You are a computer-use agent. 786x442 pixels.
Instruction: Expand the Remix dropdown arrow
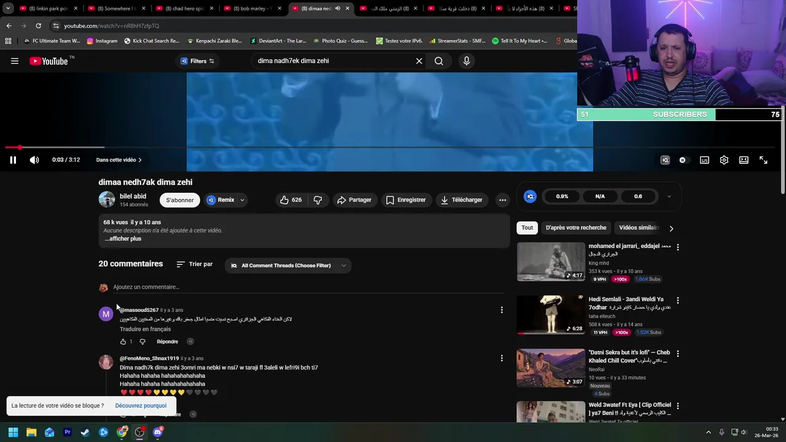coord(243,200)
